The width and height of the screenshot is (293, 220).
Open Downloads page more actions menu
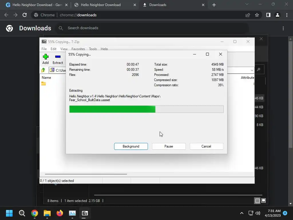coord(283,28)
